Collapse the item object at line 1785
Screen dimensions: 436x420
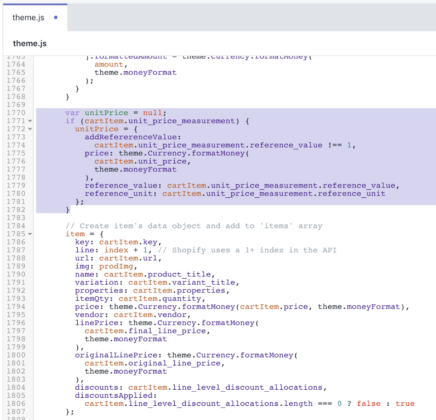[30, 234]
